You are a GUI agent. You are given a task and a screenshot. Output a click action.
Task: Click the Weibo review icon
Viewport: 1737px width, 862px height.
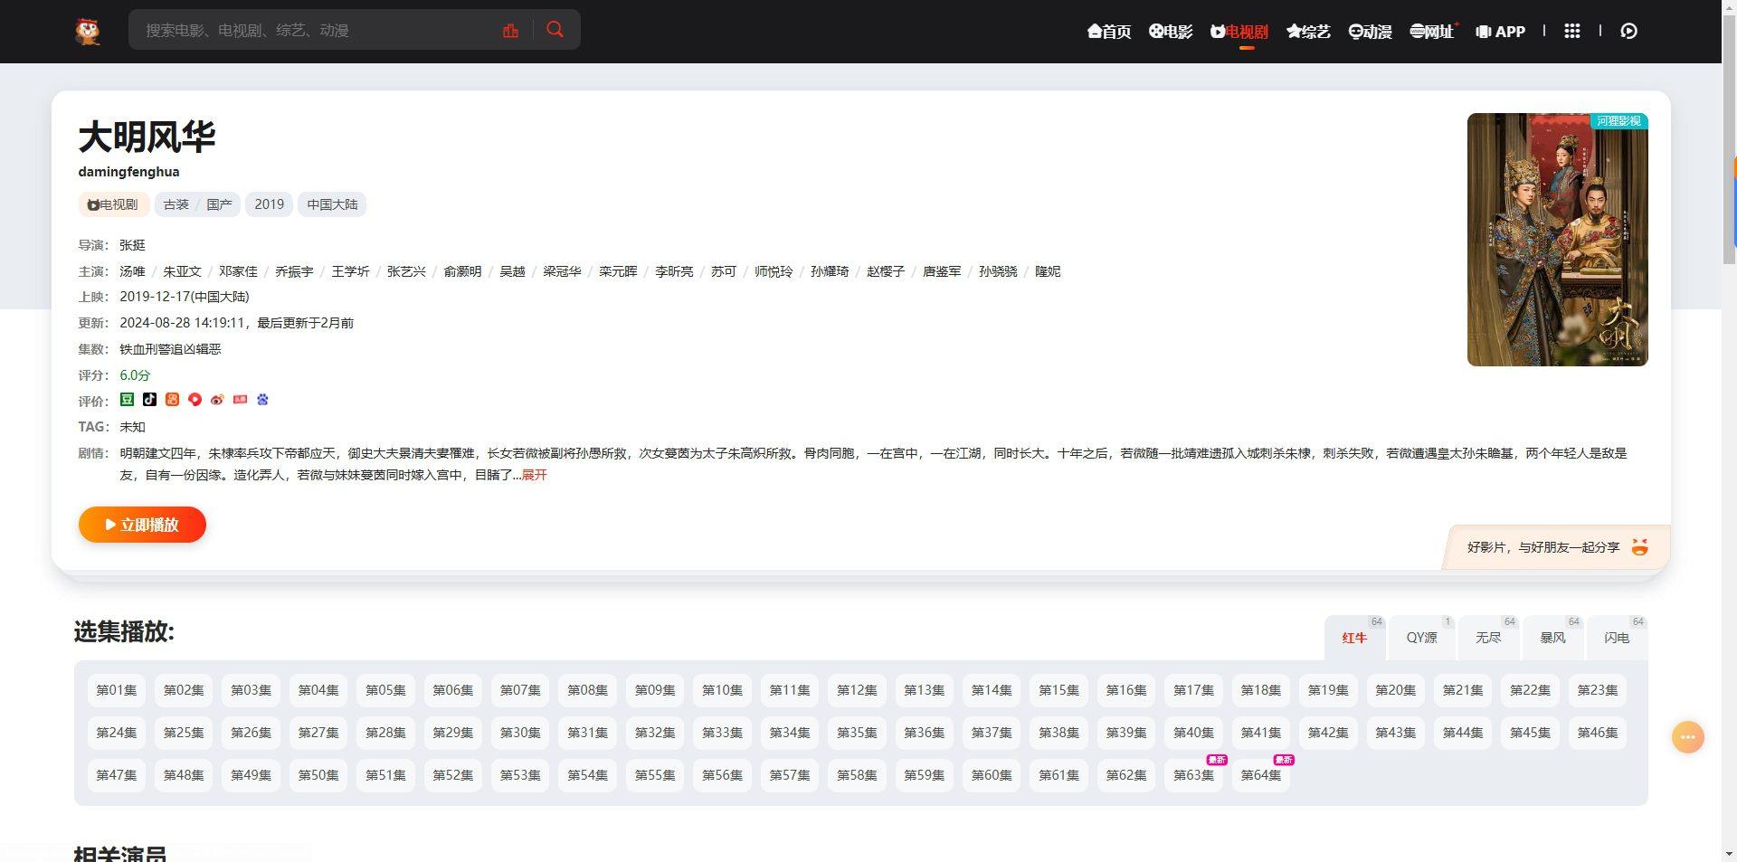217,400
